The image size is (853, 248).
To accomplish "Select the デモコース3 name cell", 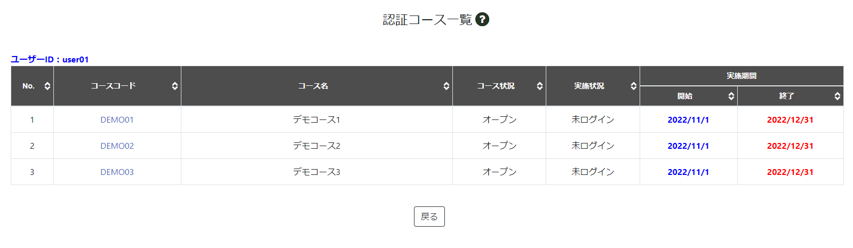I will pos(317,172).
